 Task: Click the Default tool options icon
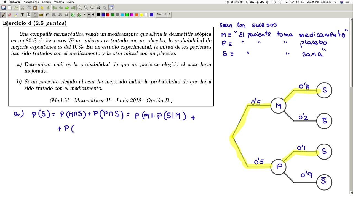coord(73,15)
